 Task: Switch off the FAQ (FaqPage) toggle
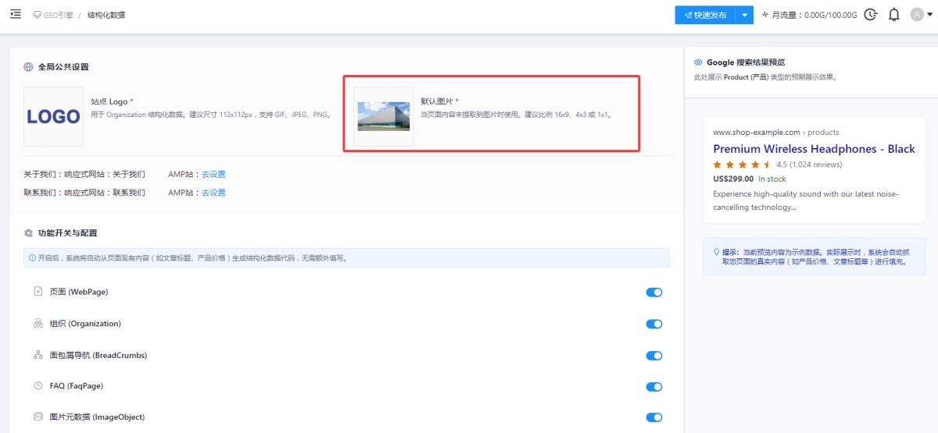coord(653,387)
